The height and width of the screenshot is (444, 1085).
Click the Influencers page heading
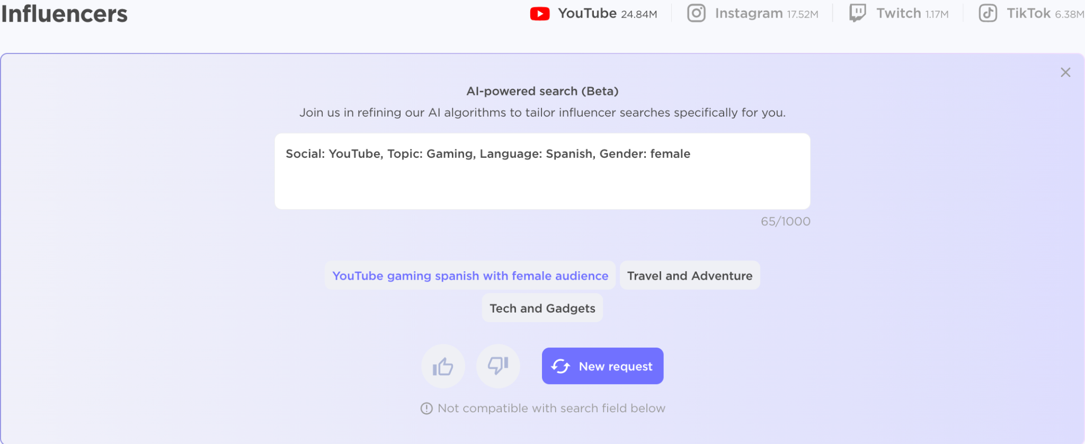pos(64,14)
